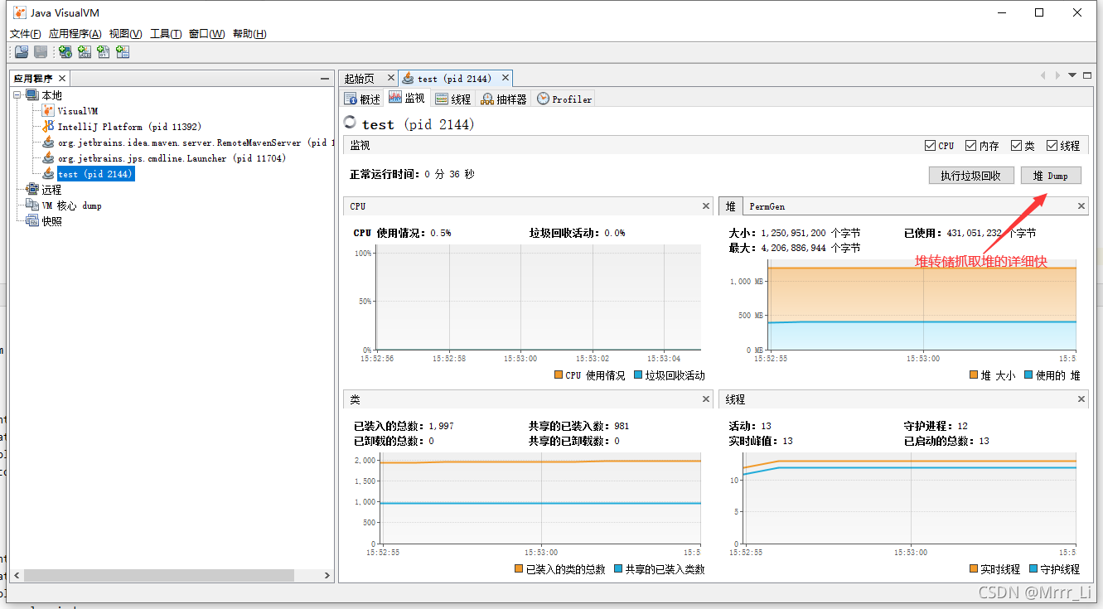This screenshot has height=609, width=1103.
Task: Select the 堆 memory graph tab
Action: coord(731,206)
